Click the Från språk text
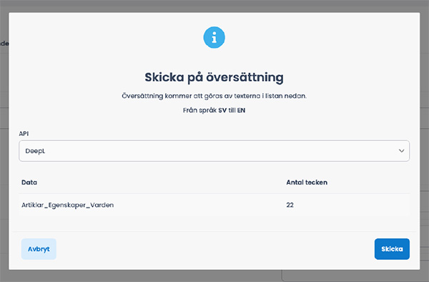The height and width of the screenshot is (282, 429). coord(199,110)
